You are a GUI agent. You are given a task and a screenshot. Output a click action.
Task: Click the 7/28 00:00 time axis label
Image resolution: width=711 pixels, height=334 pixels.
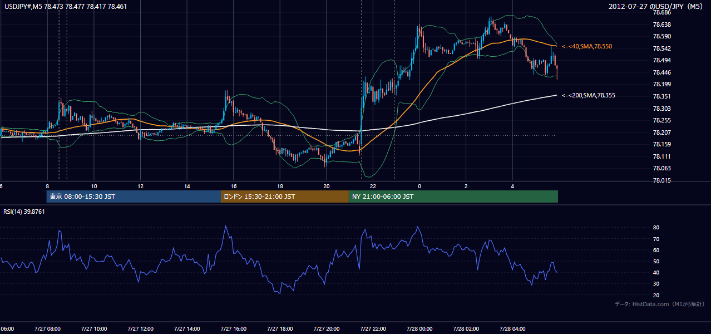pyautogui.click(x=419, y=328)
